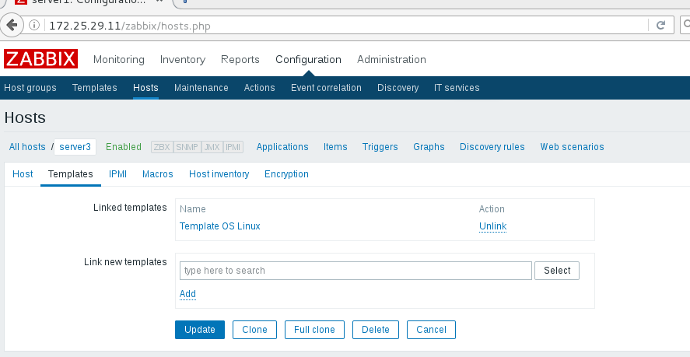Viewport: 690px width, 357px height.
Task: Go to Host groups submenu
Action: pyautogui.click(x=30, y=88)
